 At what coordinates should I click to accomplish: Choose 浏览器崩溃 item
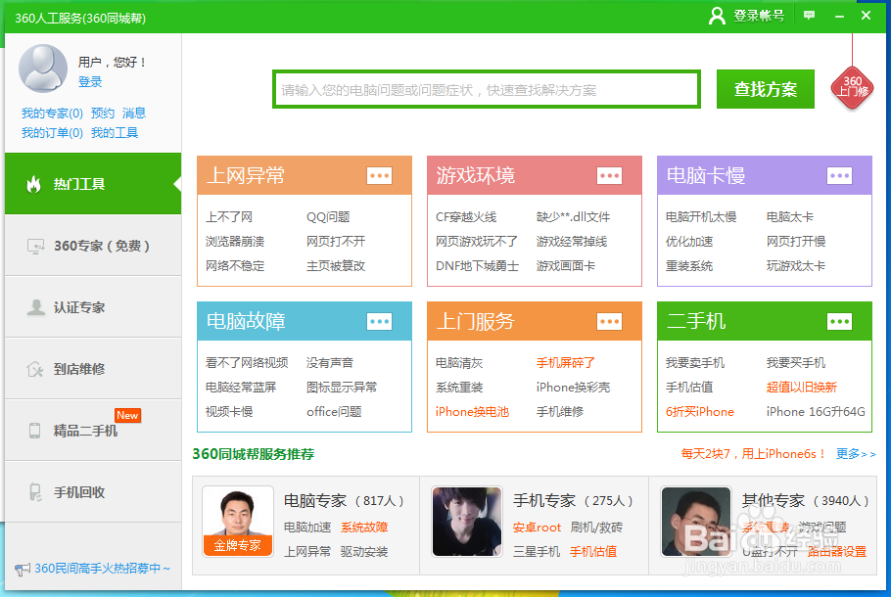(235, 242)
